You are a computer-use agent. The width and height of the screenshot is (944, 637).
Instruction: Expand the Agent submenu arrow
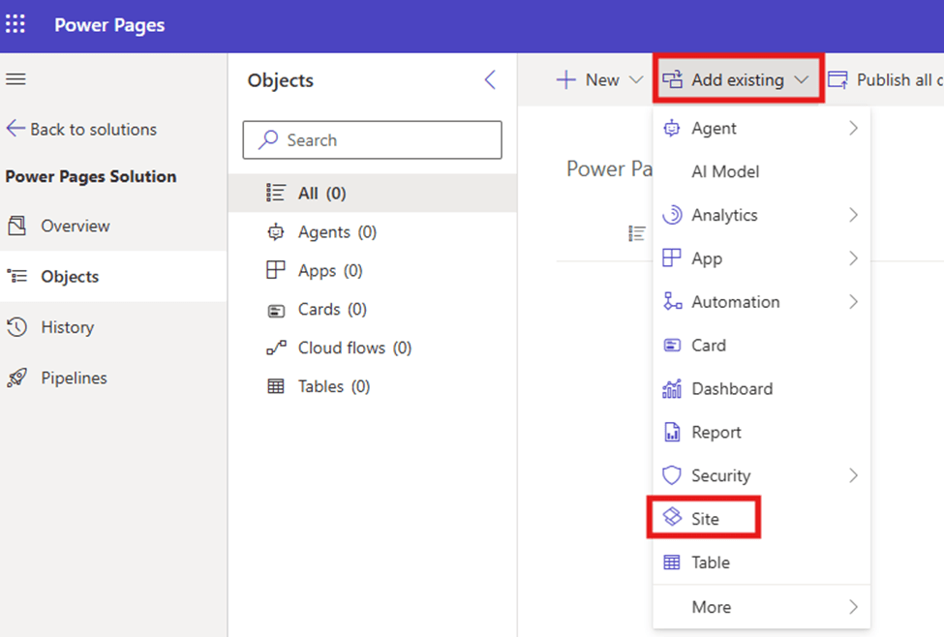click(x=853, y=129)
